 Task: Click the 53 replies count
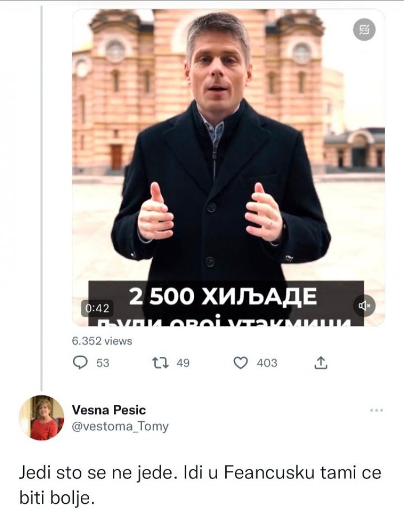(103, 363)
